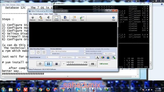Select the Screen capture source
Screen dimensions: 164x92
tap(56, 18)
